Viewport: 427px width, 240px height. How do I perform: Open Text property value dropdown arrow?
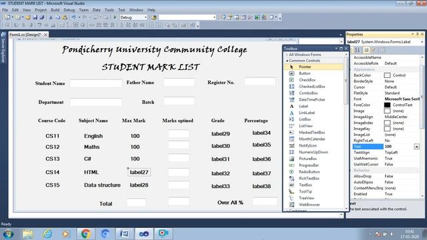click(416, 147)
